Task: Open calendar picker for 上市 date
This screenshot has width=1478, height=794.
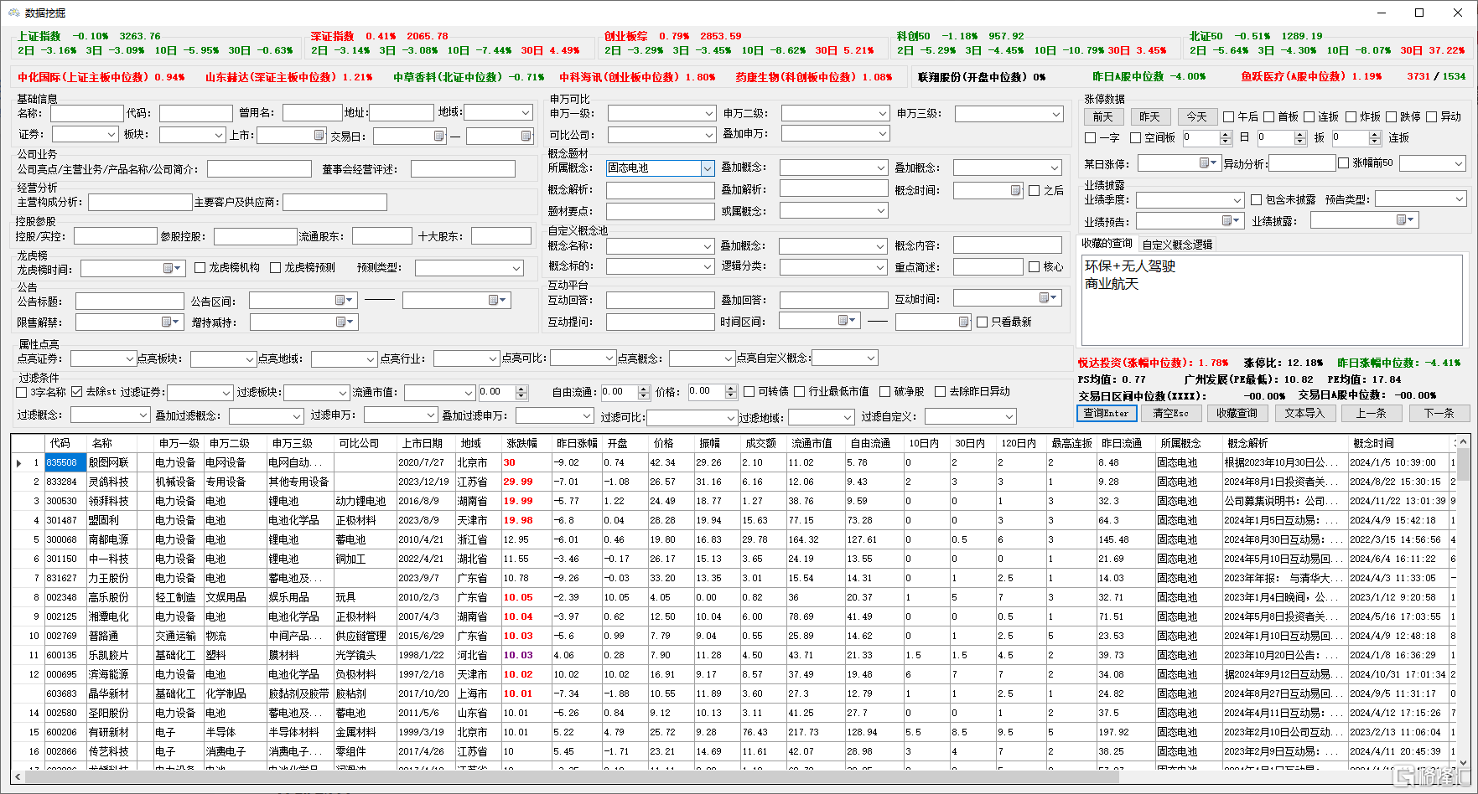Action: click(319, 135)
